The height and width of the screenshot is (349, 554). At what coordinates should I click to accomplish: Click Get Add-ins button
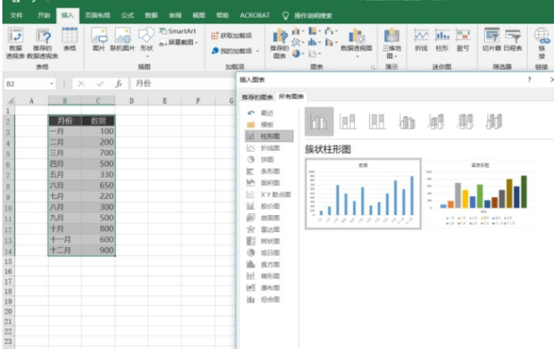coord(231,36)
